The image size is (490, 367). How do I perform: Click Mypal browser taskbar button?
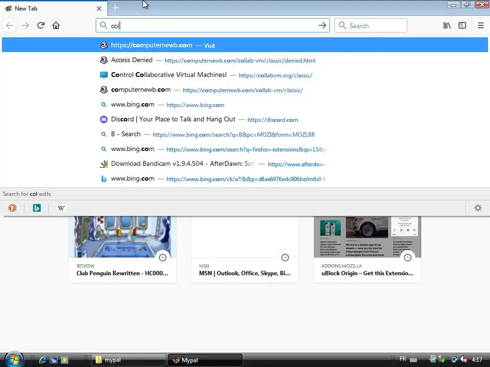click(205, 360)
